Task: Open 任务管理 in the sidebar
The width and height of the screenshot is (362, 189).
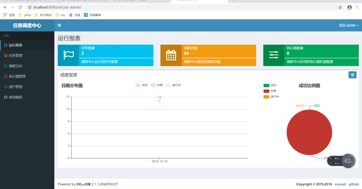Action: point(27,55)
